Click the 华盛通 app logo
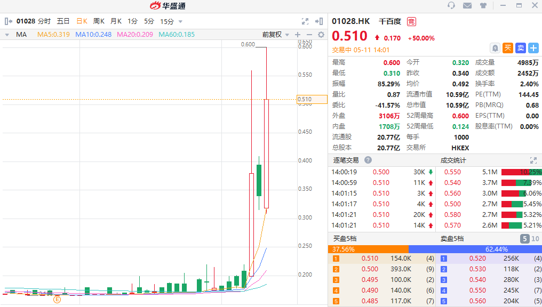The width and height of the screenshot is (542, 307). (x=168, y=5)
